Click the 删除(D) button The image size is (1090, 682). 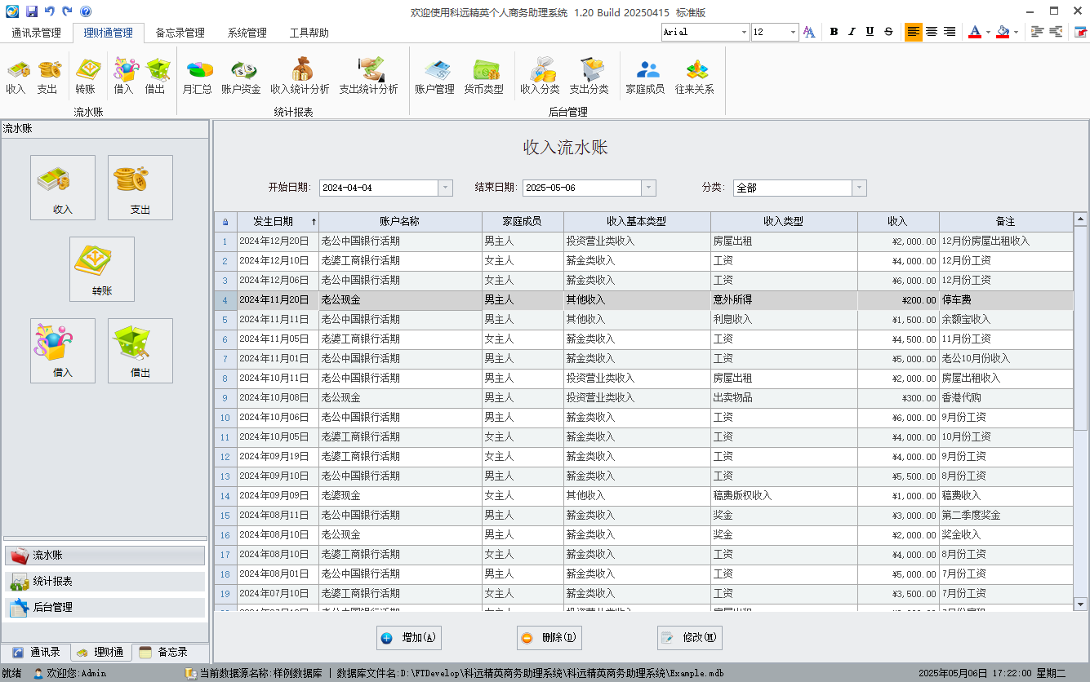pos(549,638)
